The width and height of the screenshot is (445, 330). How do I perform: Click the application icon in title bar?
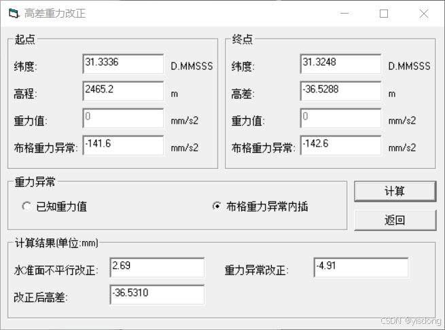(x=14, y=14)
